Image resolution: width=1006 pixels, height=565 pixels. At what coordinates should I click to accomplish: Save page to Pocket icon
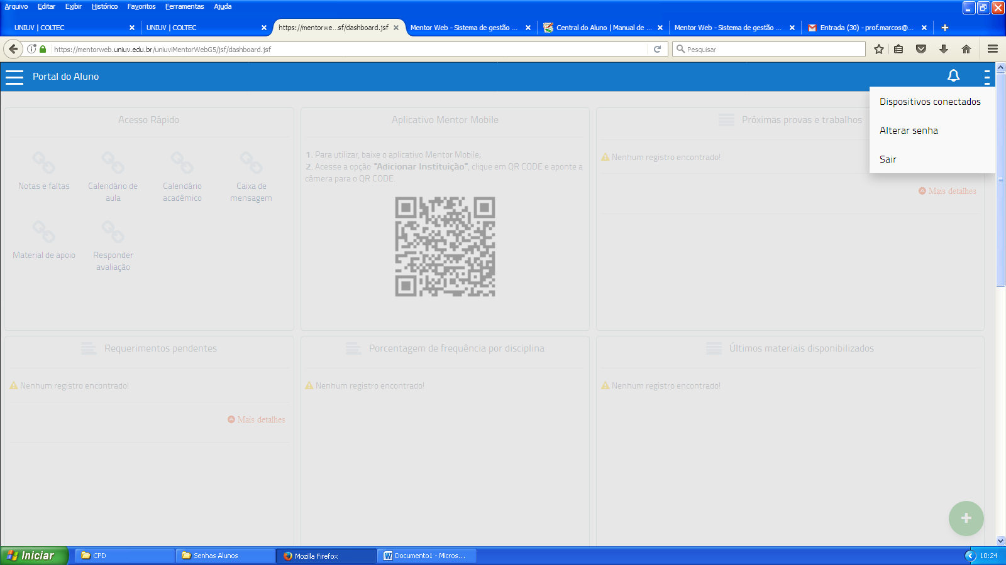920,49
